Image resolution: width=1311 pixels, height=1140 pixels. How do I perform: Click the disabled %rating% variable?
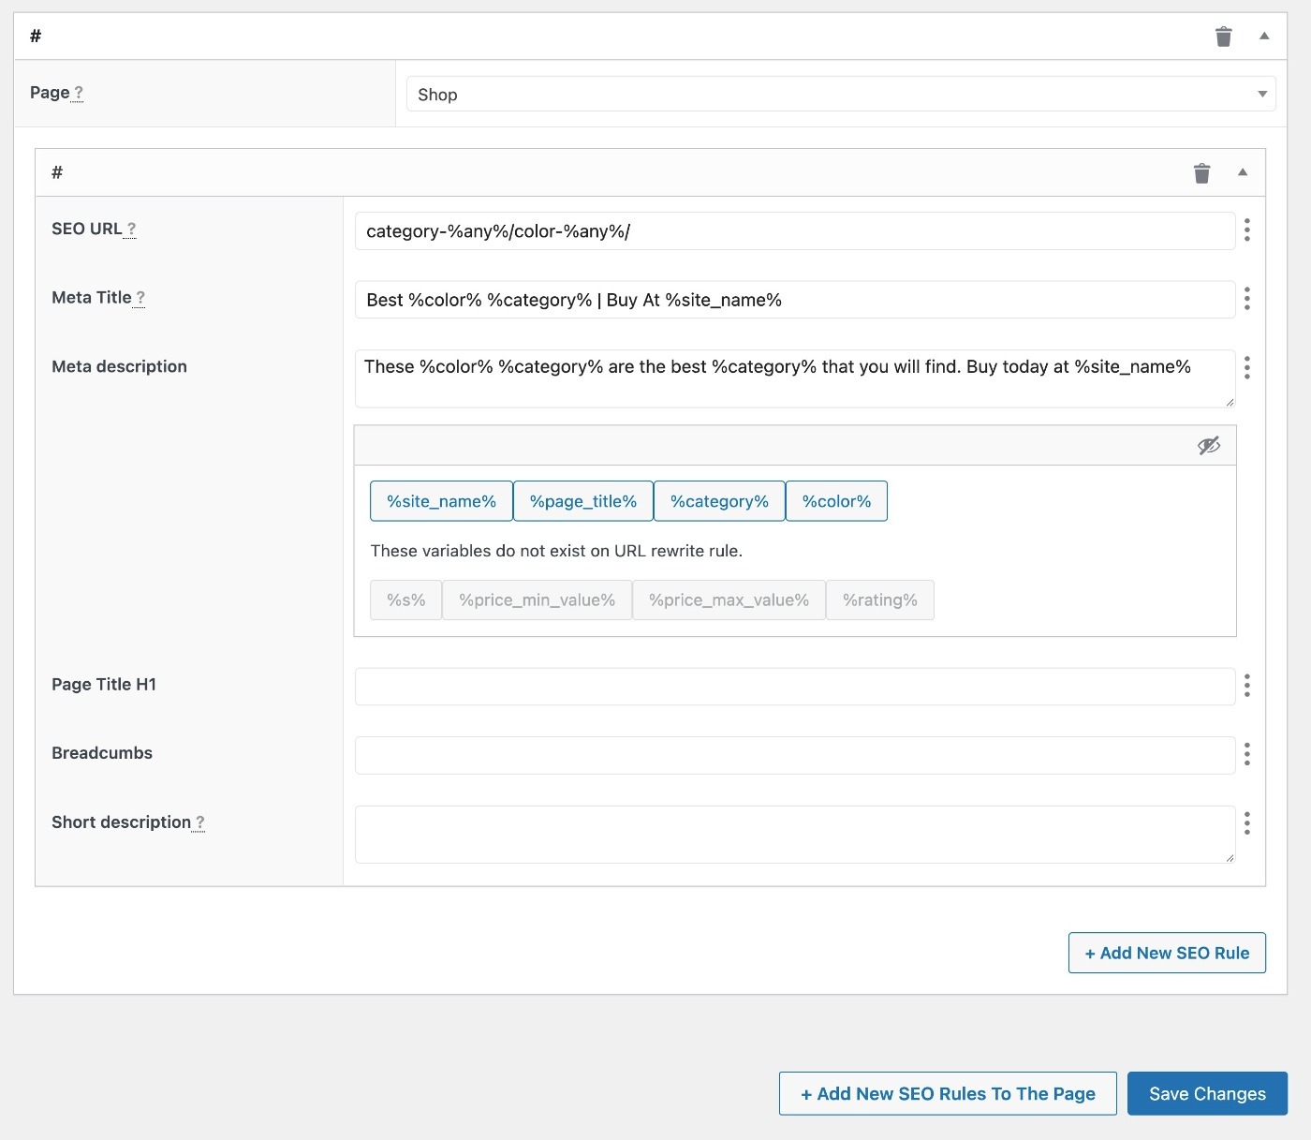(880, 600)
